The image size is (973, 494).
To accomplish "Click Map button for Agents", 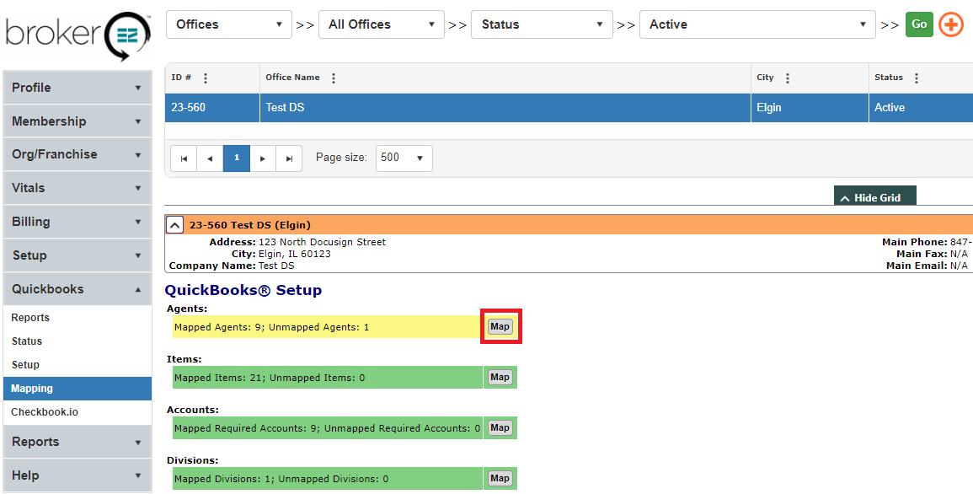I will 500,327.
